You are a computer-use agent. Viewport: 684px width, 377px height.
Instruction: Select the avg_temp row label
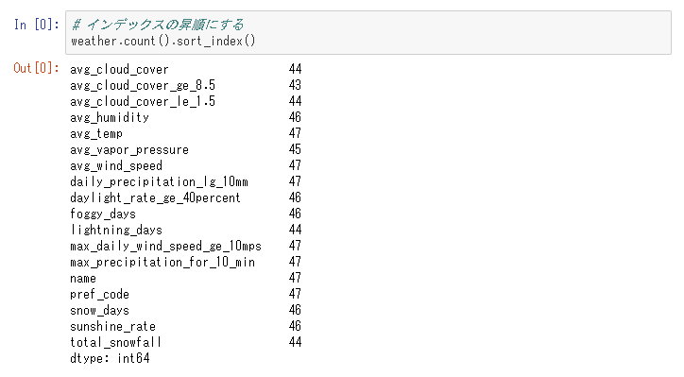pyautogui.click(x=96, y=133)
